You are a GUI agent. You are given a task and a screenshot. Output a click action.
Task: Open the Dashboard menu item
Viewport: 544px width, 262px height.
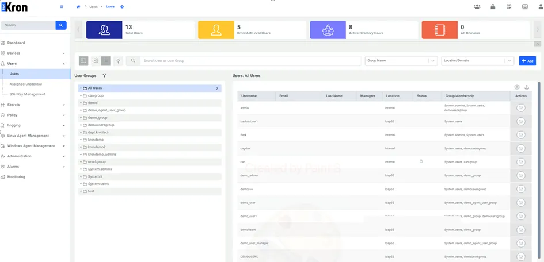[16, 43]
